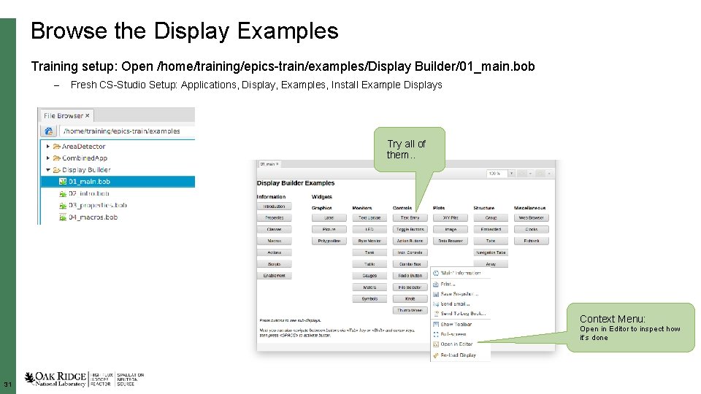Select 04_macros.bob in file tree

tap(93, 217)
